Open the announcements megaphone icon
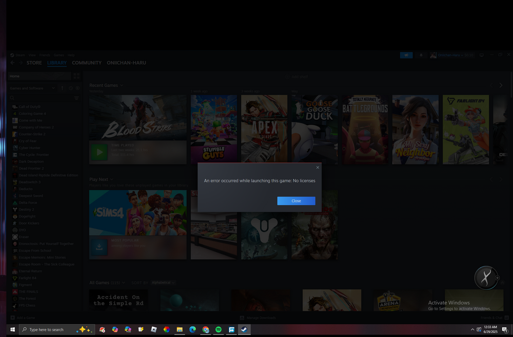This screenshot has height=337, width=513. (406, 55)
